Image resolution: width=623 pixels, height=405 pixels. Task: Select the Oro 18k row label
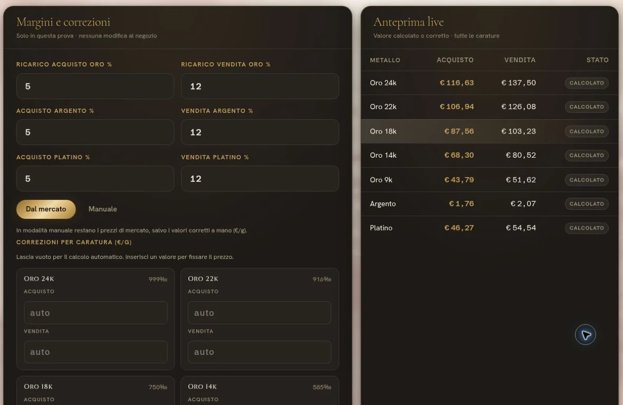pyautogui.click(x=383, y=131)
